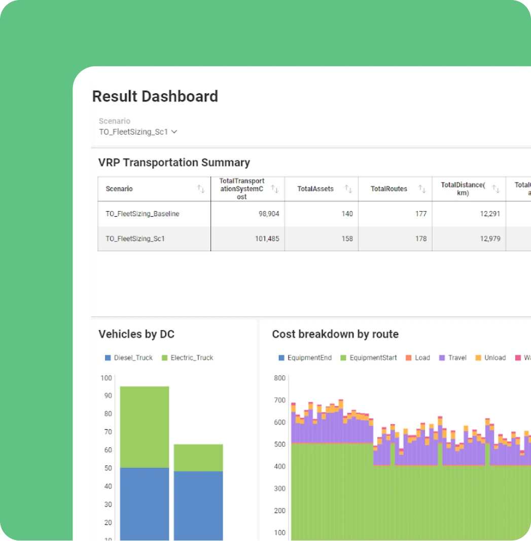Open the Scenario dropdown chevron
This screenshot has width=531, height=541.
pos(174,132)
